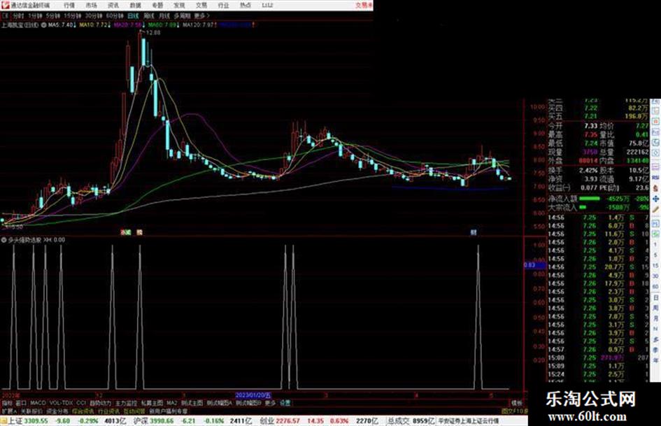
Task: Select the 季 period shortcut in sidebar
Action: point(655,350)
